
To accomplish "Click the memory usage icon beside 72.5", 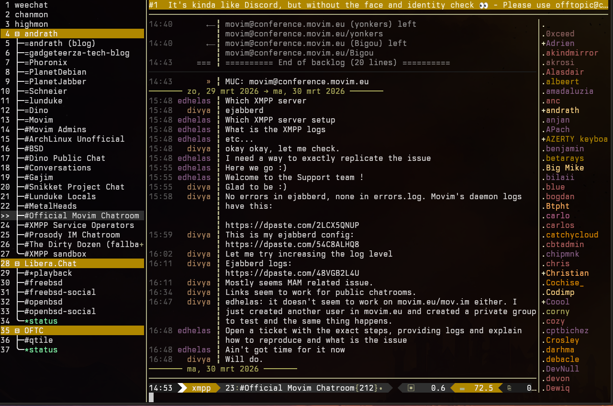I will click(x=462, y=388).
